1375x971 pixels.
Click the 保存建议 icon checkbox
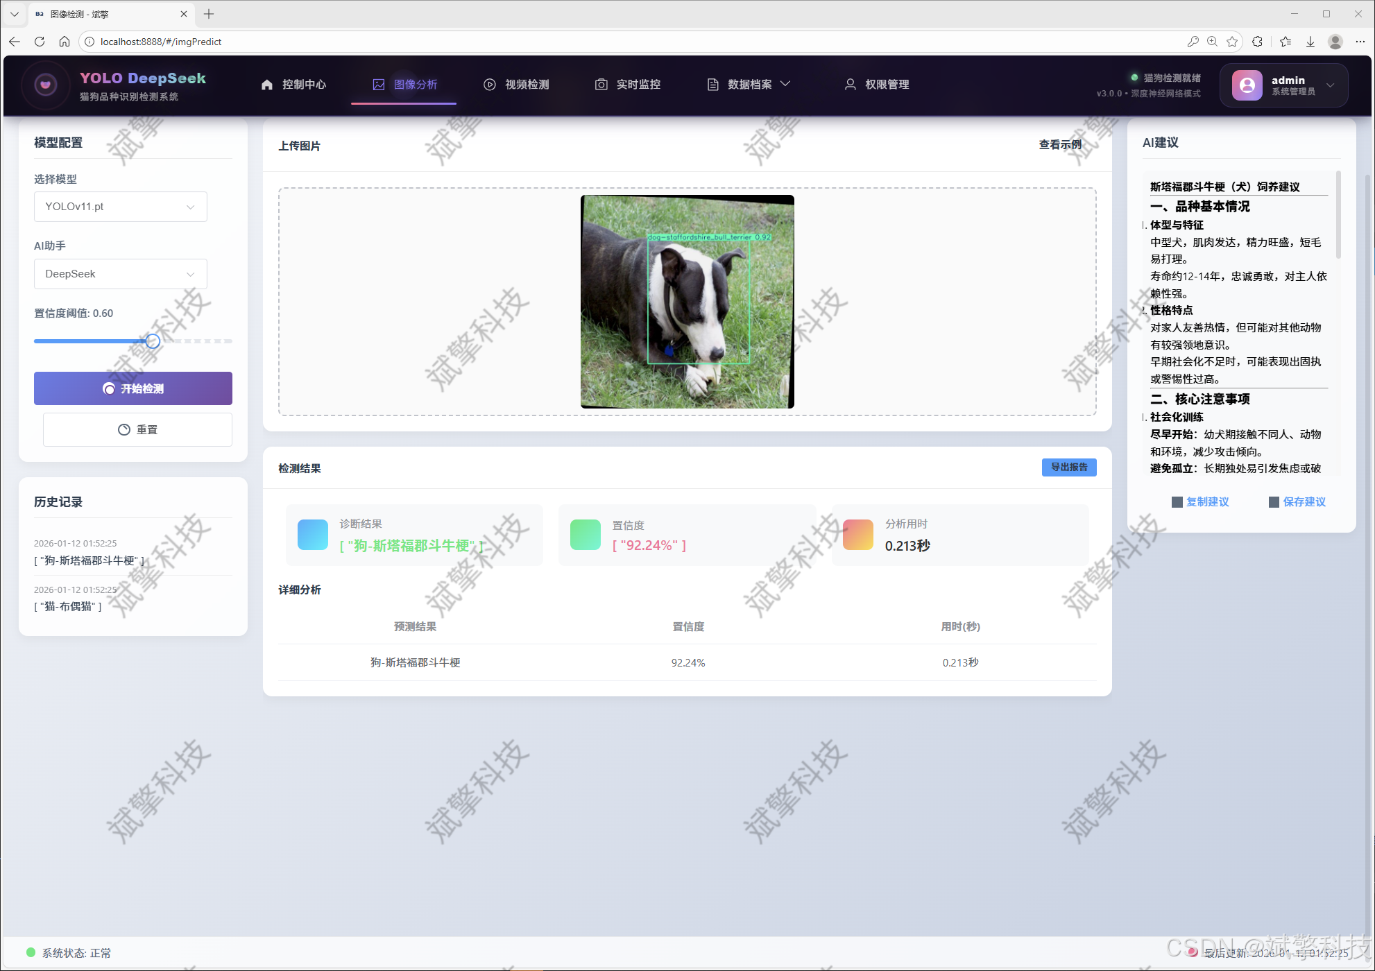tap(1274, 502)
